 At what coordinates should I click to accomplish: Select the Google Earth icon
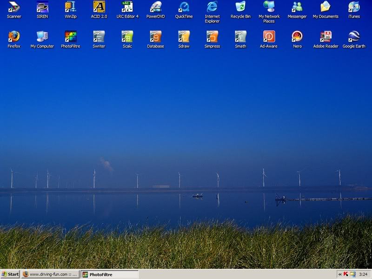click(x=354, y=37)
